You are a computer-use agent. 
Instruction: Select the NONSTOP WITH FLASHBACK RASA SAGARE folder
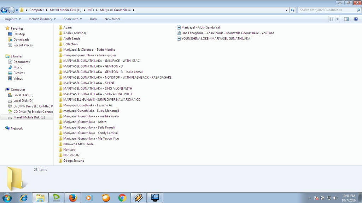click(117, 77)
